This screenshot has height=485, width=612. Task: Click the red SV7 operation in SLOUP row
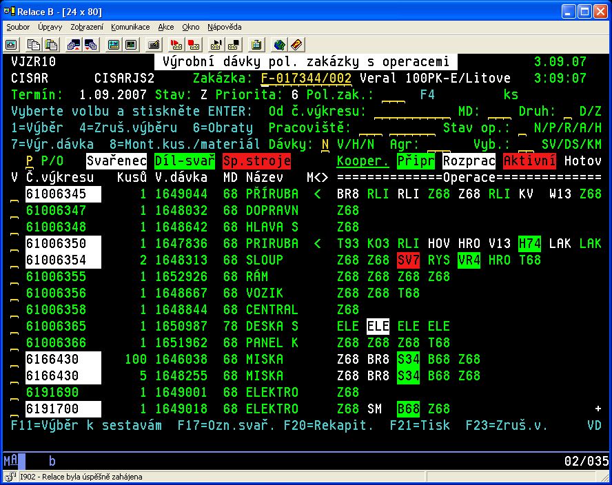pyautogui.click(x=408, y=260)
